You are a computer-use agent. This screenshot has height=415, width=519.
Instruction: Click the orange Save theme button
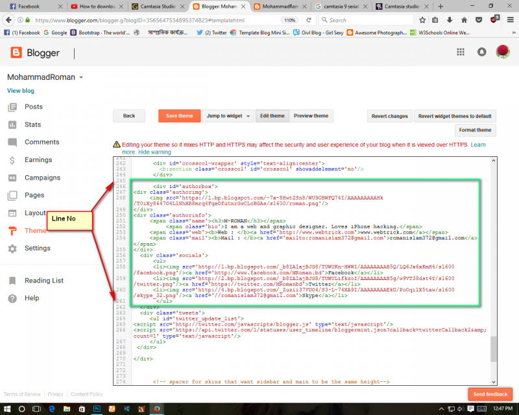(179, 116)
